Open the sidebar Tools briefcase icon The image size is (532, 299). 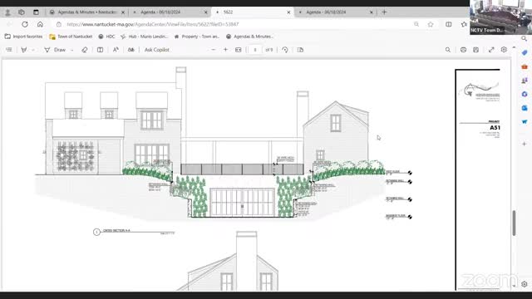[525, 66]
